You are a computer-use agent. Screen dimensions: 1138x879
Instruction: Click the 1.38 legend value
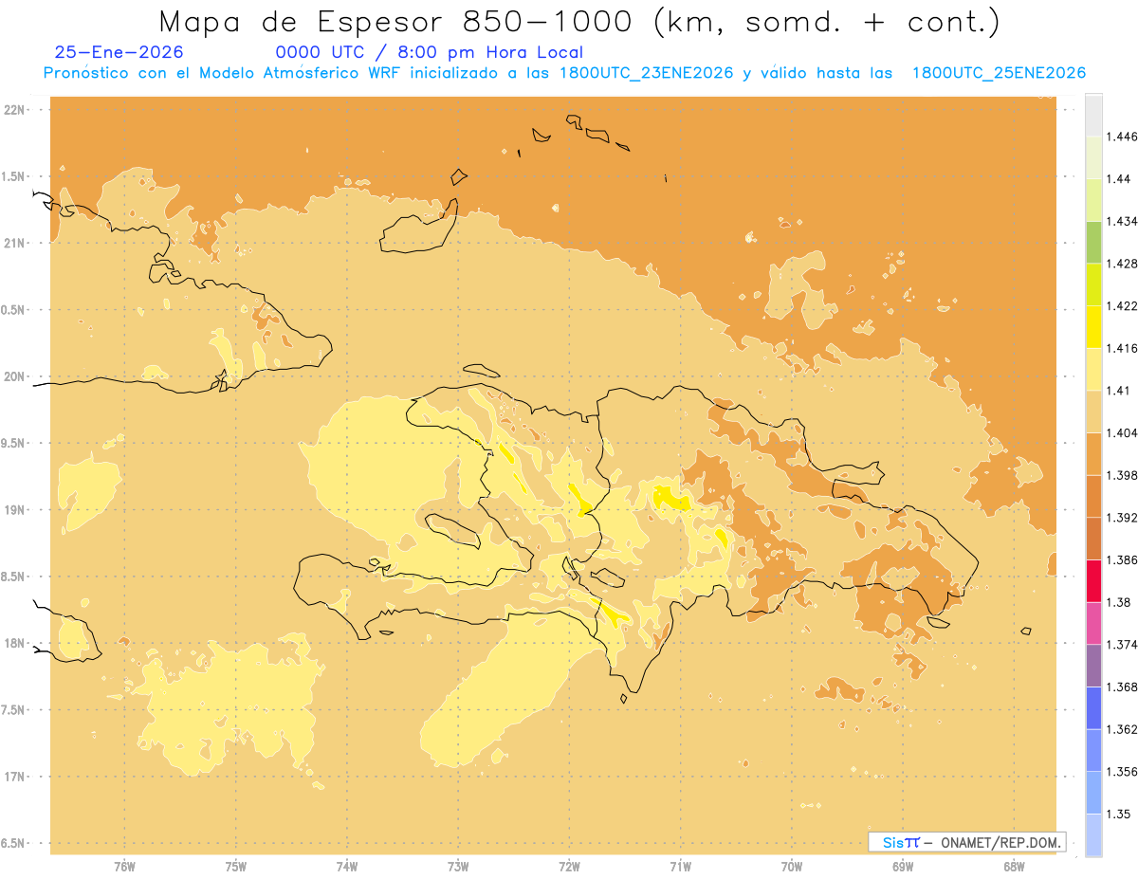tap(1117, 602)
